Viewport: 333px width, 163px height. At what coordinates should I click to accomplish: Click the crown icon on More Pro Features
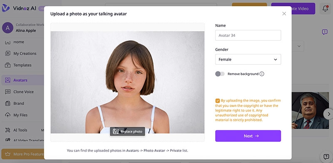click(x=7, y=154)
